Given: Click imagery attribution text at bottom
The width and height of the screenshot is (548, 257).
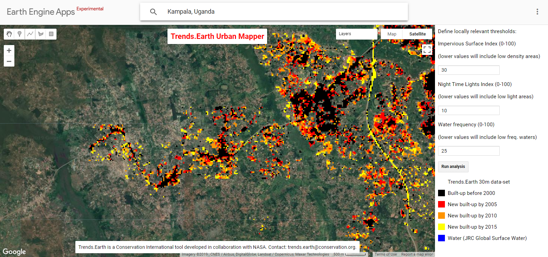Looking at the screenshot, I should coord(256,254).
